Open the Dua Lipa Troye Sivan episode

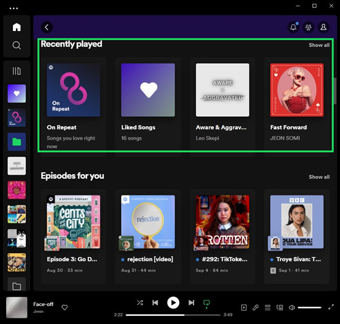pyautogui.click(x=297, y=236)
